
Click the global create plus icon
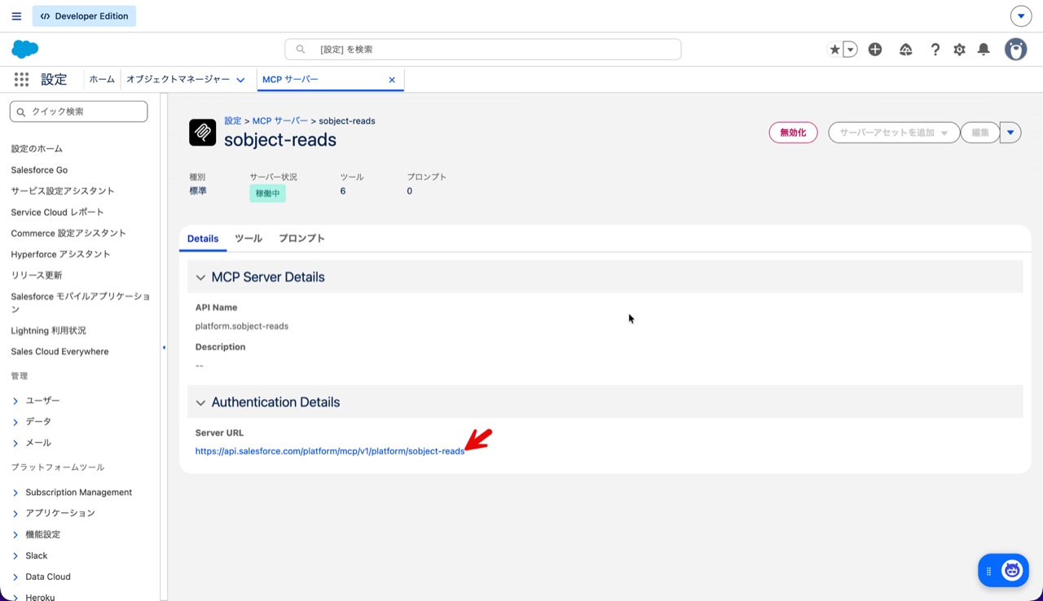point(875,50)
